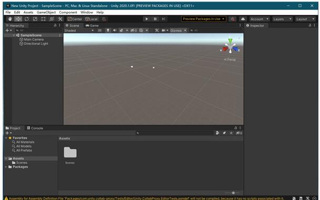
Task: Toggle hidden packages visibility in the Project panel
Action: (x=239, y=133)
